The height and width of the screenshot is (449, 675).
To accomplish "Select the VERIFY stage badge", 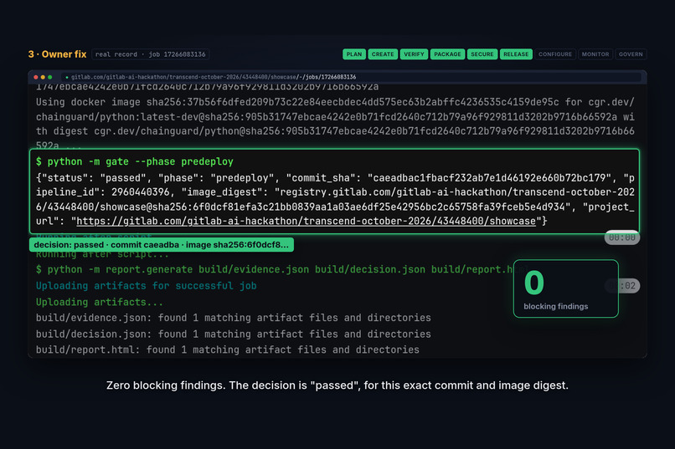I will pyautogui.click(x=414, y=54).
